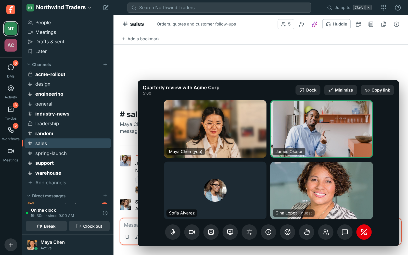
Task: Start a Huddle in sales
Action: (336, 24)
